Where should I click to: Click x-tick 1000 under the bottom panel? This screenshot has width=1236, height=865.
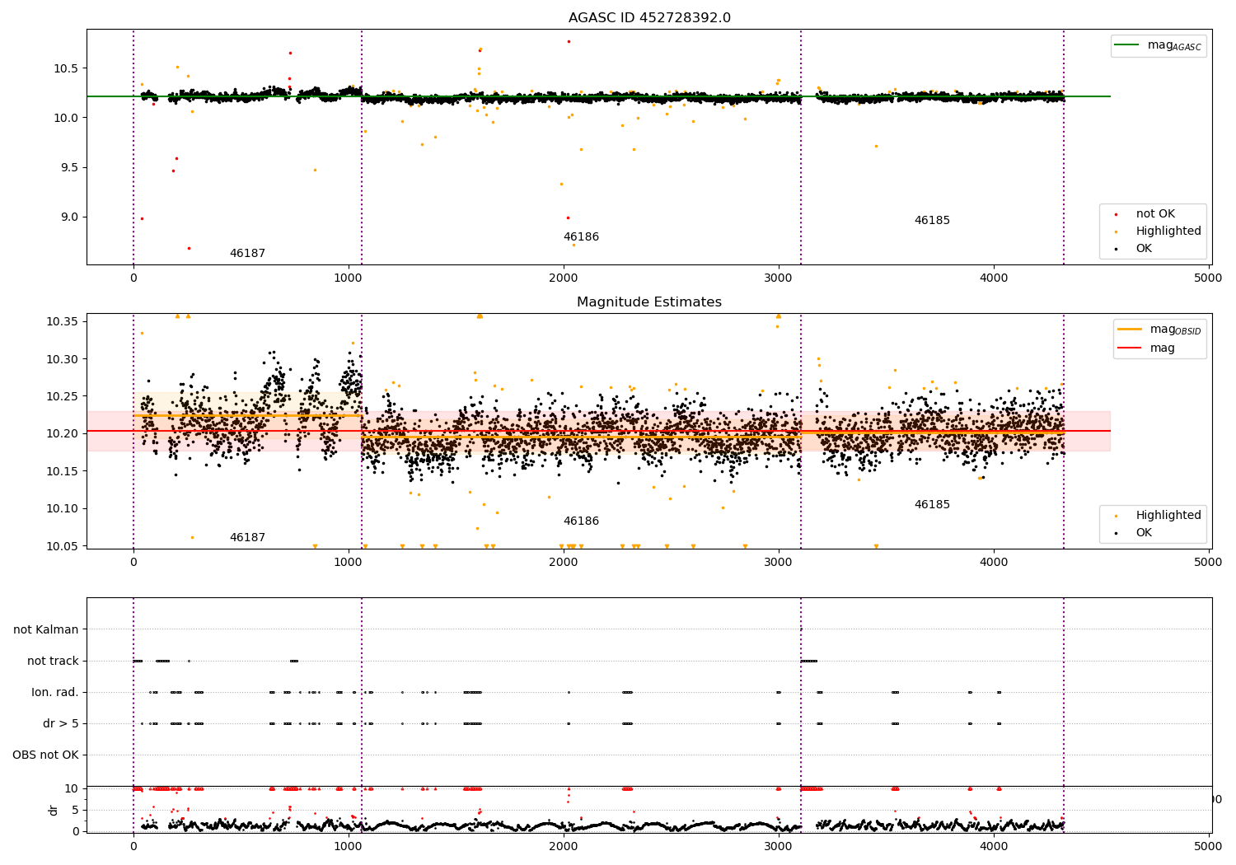pyautogui.click(x=349, y=845)
